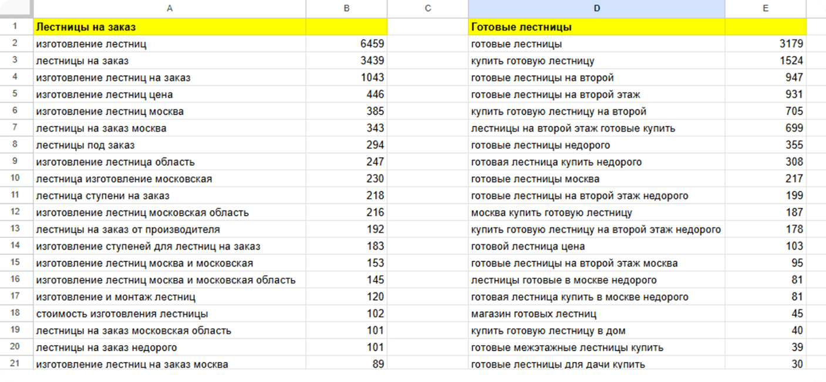Select column D header
This screenshot has height=382, width=826.
click(x=596, y=8)
